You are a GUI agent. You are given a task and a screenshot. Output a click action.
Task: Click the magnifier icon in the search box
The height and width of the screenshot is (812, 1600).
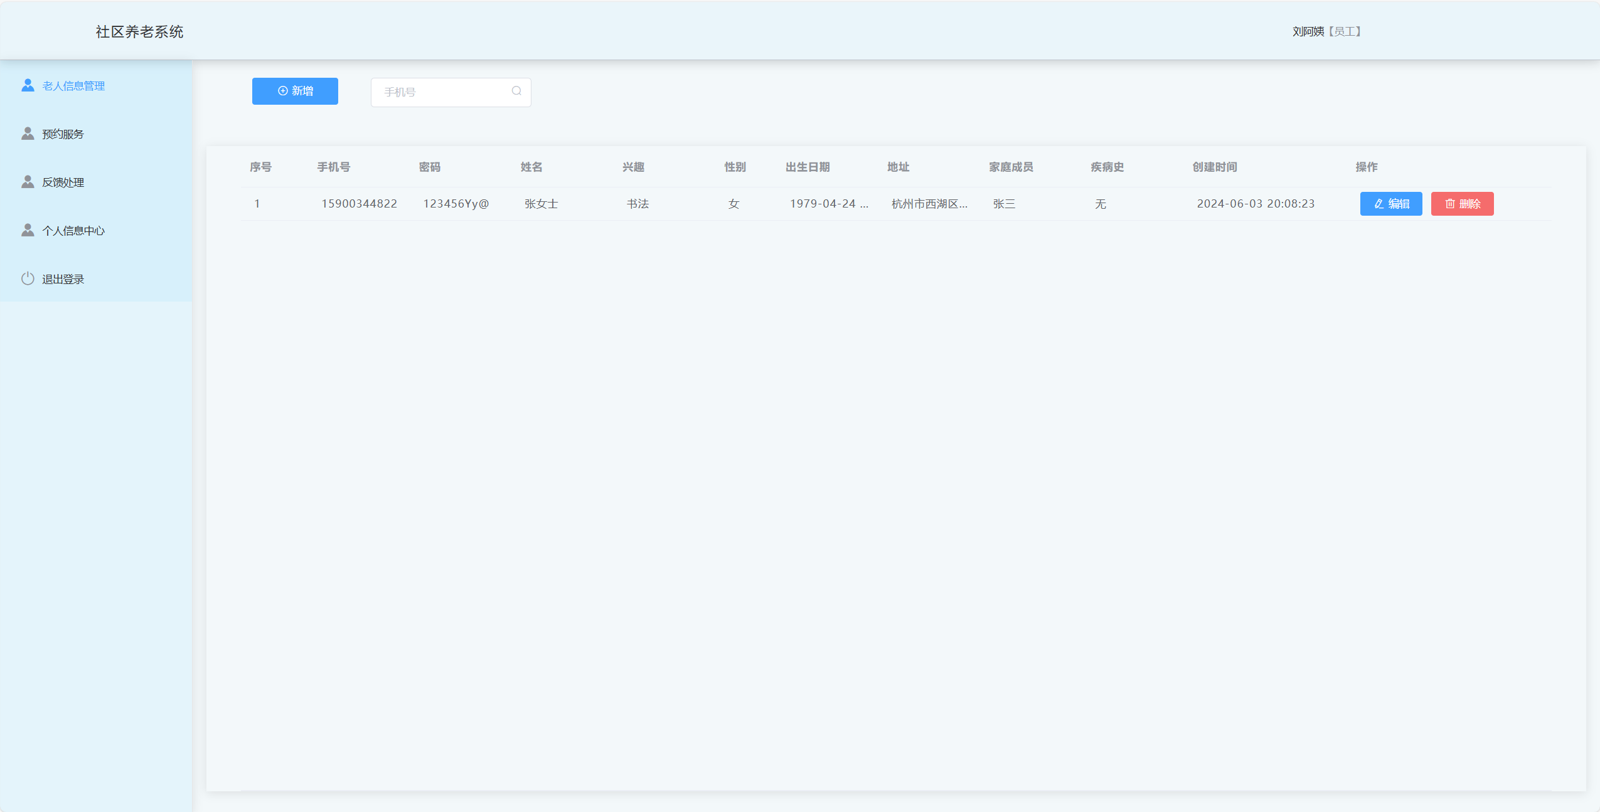[x=515, y=91]
